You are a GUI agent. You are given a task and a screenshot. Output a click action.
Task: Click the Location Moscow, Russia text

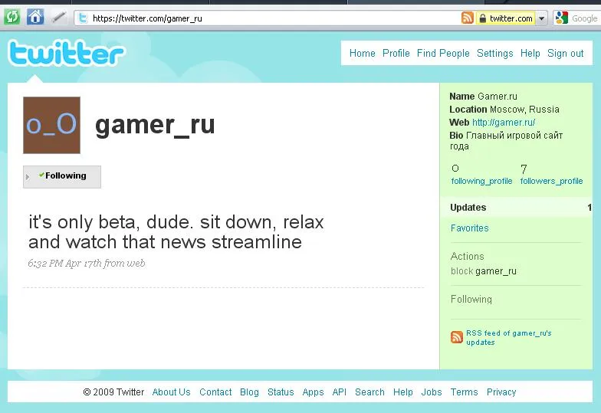click(x=504, y=109)
